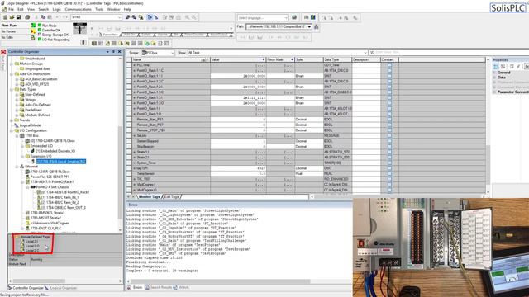Click the Save toolbar icon

[x=18, y=17]
